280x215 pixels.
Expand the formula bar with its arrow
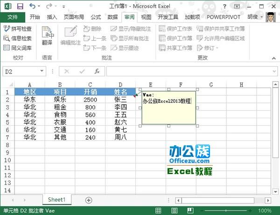tap(274, 71)
